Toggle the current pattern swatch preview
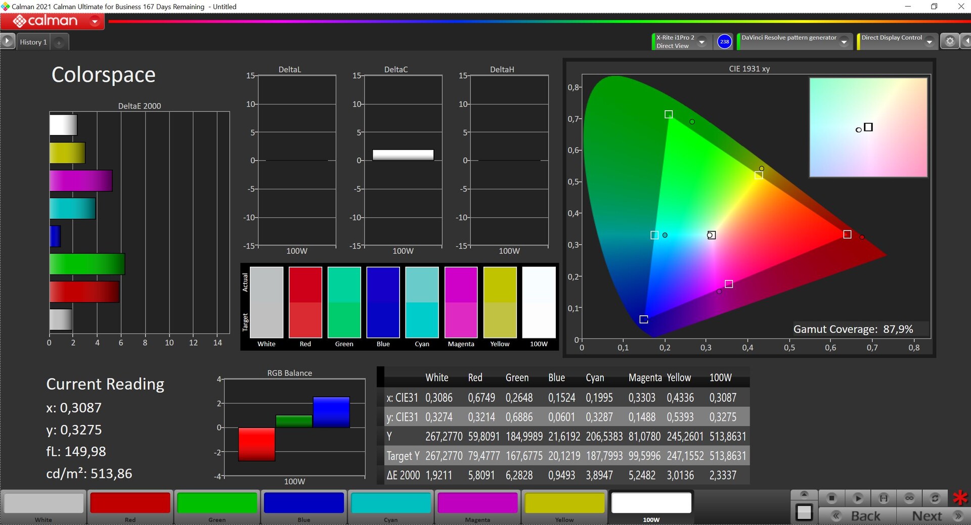This screenshot has width=971, height=525. [x=804, y=512]
